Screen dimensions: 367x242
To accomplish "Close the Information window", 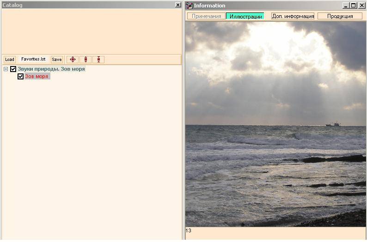I will coord(361,6).
